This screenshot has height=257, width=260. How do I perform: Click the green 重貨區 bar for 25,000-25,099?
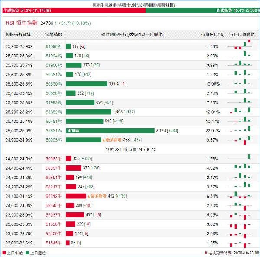pyautogui.click(x=110, y=131)
